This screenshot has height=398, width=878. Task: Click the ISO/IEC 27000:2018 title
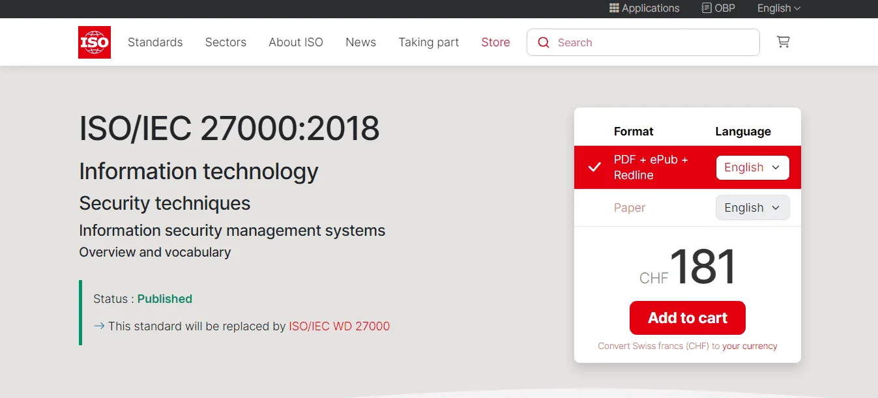229,128
